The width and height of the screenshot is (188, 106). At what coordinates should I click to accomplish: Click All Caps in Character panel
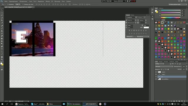134,31
